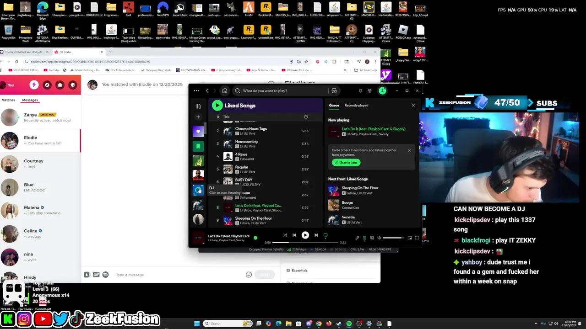Screen dimensions: 586x329
Task: Skip to next track
Action: (x=316, y=235)
